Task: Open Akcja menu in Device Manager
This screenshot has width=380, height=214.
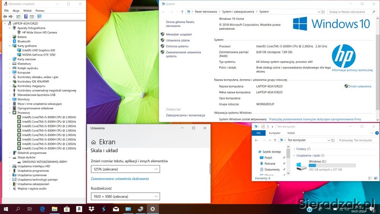Action: pyautogui.click(x=16, y=11)
